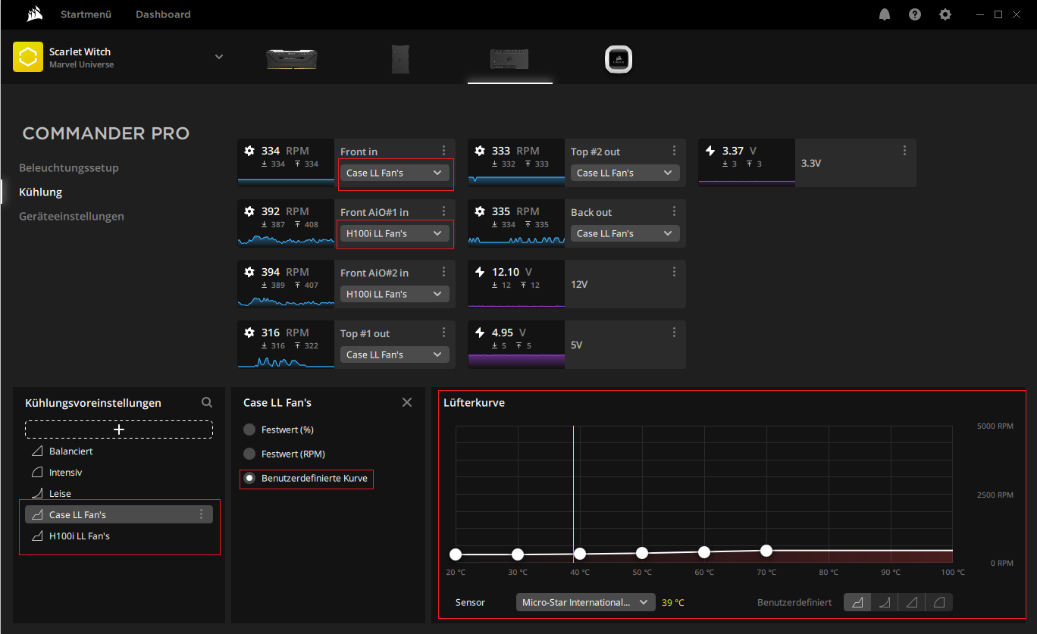This screenshot has height=634, width=1037.
Task: Open the three-dot menu on the 5V card
Action: tap(675, 333)
